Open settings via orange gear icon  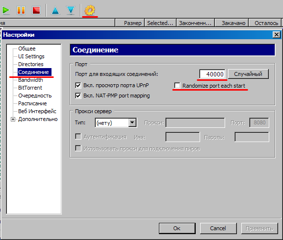click(90, 10)
